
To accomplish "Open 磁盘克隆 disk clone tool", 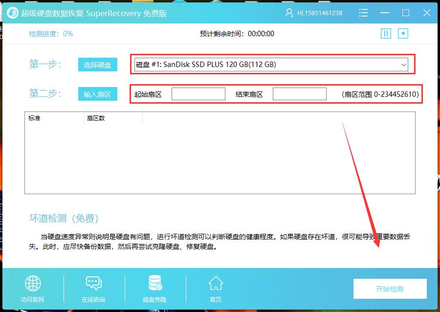I will [154, 284].
